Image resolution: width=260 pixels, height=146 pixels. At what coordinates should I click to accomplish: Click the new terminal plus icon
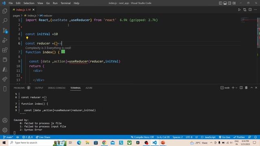pyautogui.click(x=233, y=88)
